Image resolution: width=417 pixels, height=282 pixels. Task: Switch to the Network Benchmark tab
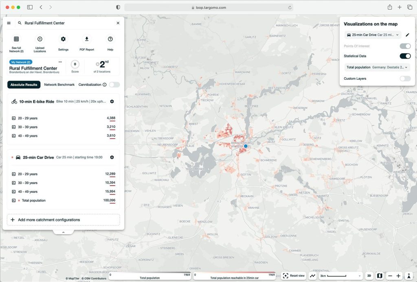pyautogui.click(x=59, y=85)
